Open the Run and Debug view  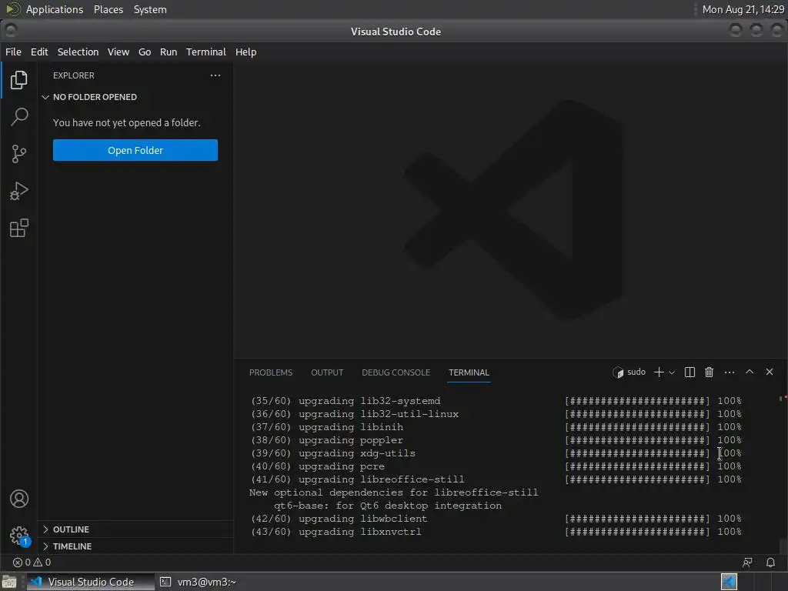click(x=19, y=191)
